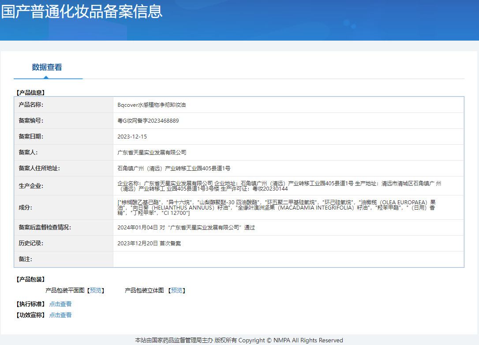Click the 备案后监督检查情况 label
This screenshot has width=479, height=345.
tap(45, 228)
